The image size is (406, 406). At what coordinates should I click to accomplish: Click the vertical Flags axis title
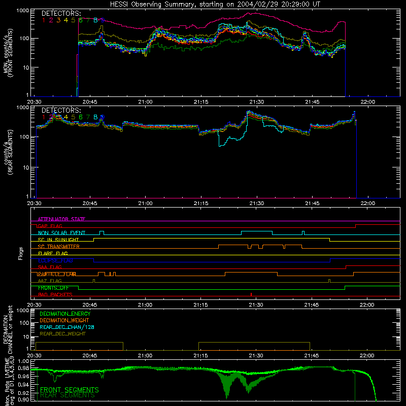pyautogui.click(x=21, y=253)
